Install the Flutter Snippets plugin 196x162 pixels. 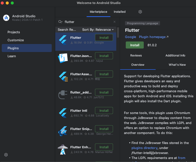coord(104,129)
